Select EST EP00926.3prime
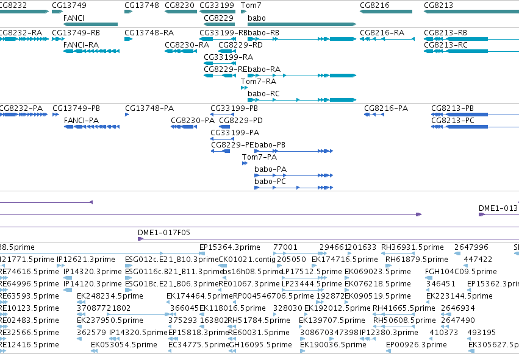The height and width of the screenshot is (354, 519). [x=417, y=345]
